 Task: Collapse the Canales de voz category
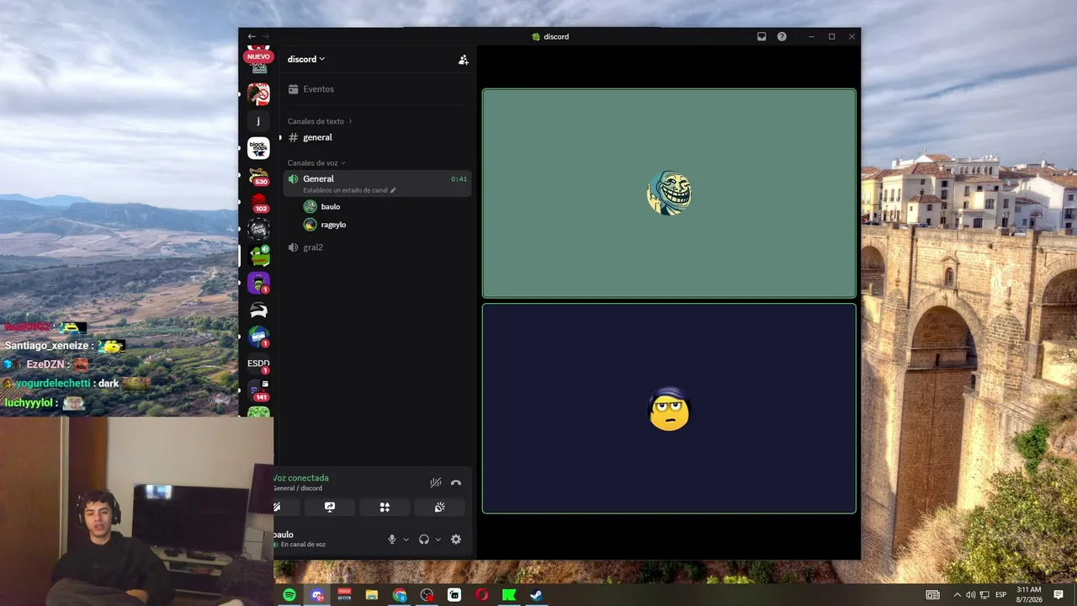point(316,162)
